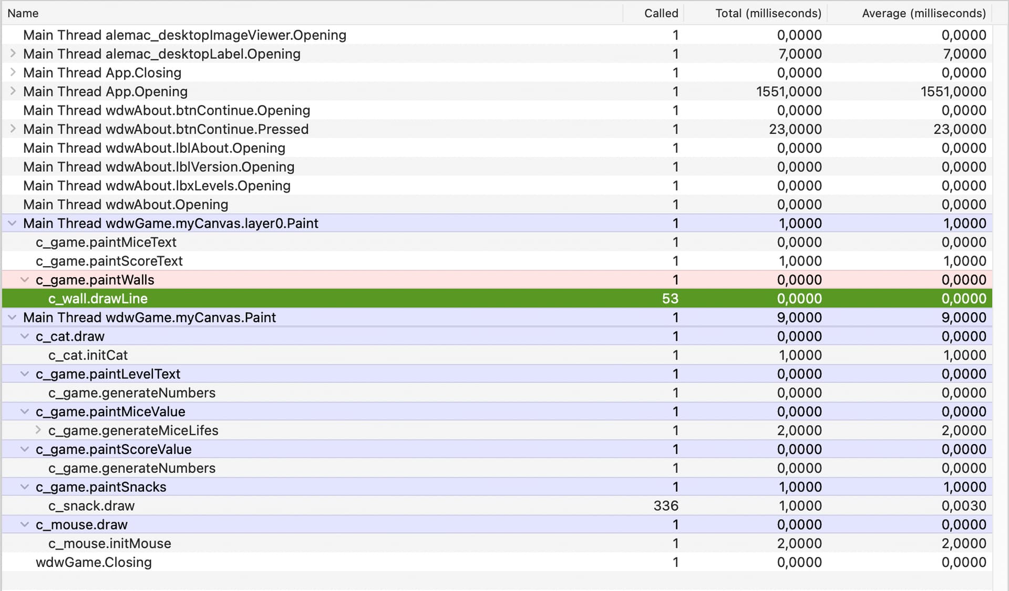The image size is (1009, 591).
Task: Click myCanvas.Paint total 9,0000
Action: (799, 318)
